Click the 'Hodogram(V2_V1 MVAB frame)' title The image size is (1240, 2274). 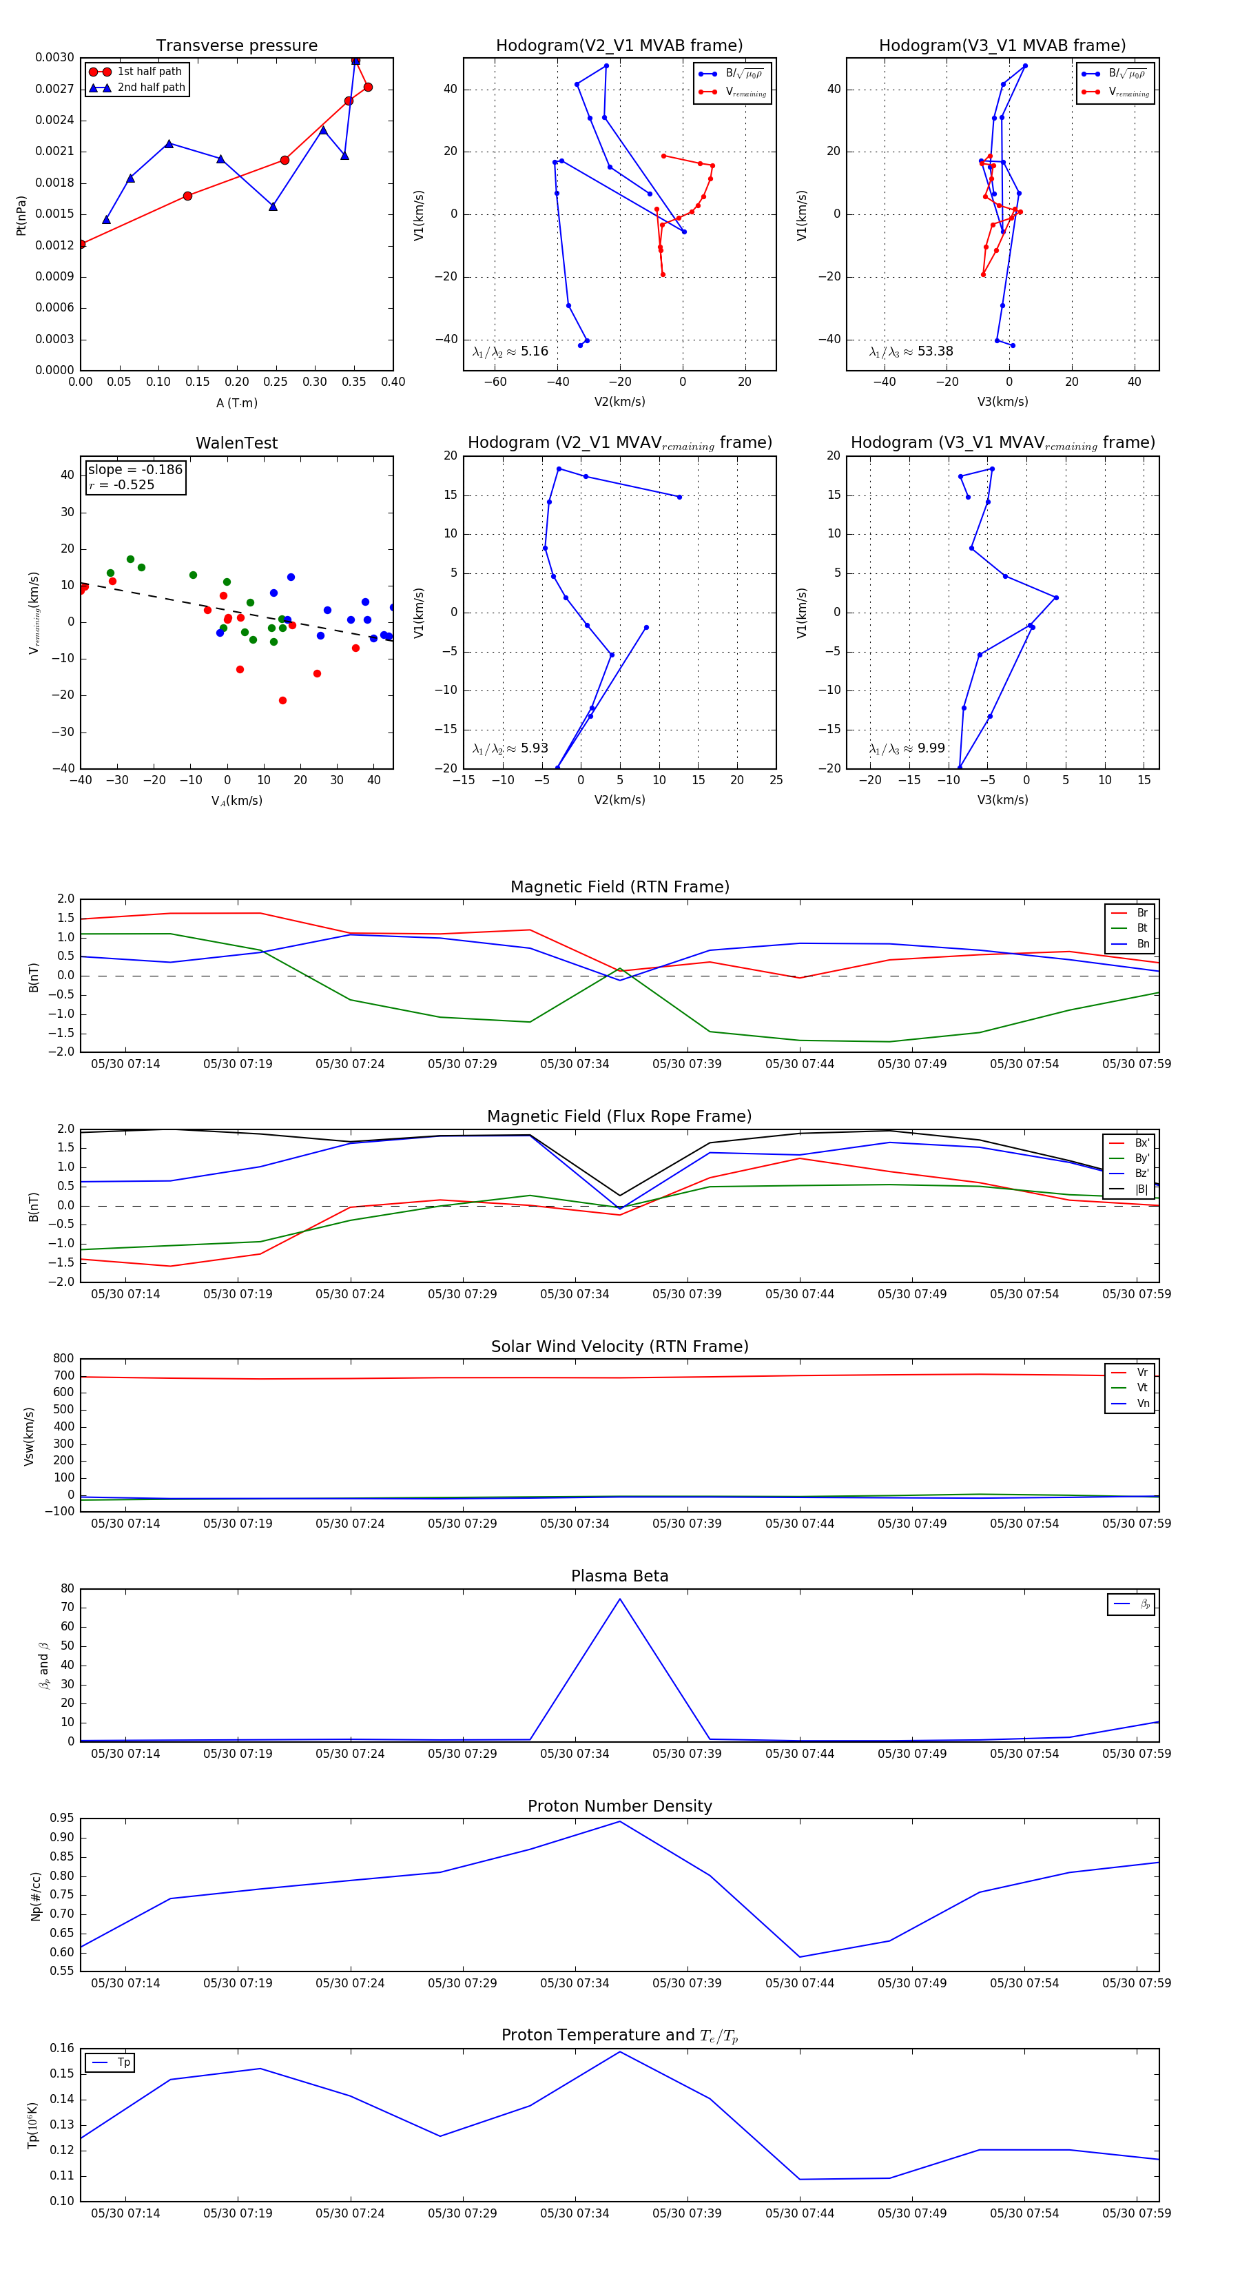point(619,46)
